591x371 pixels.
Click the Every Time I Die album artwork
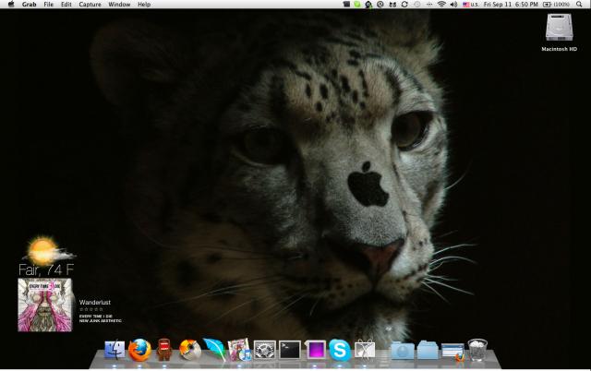point(45,305)
